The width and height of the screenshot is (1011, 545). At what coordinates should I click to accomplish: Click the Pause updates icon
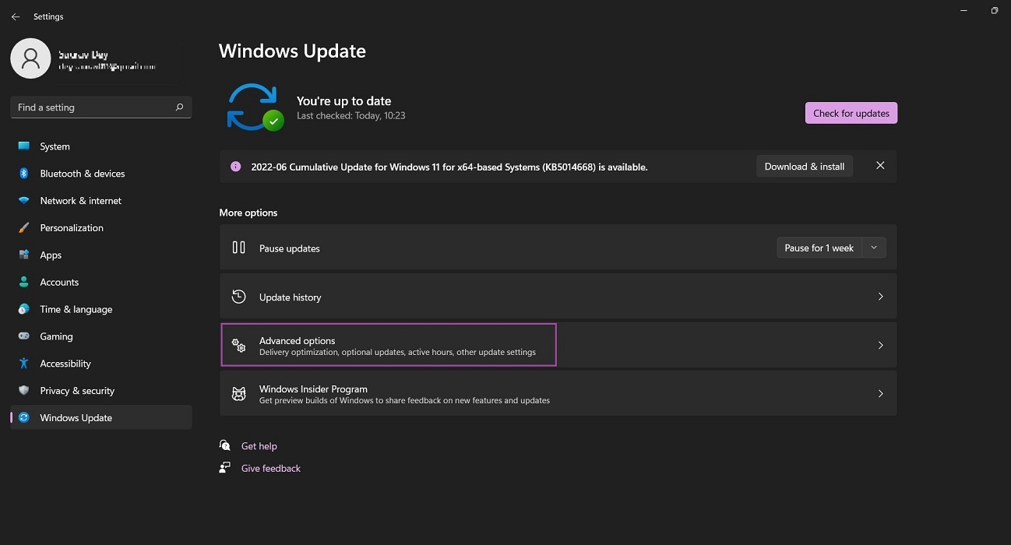238,248
